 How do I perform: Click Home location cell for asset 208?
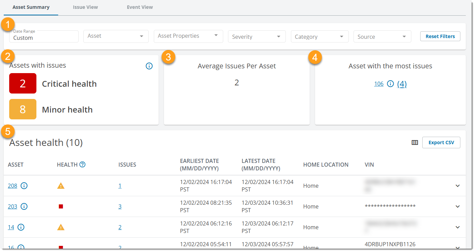311,186
